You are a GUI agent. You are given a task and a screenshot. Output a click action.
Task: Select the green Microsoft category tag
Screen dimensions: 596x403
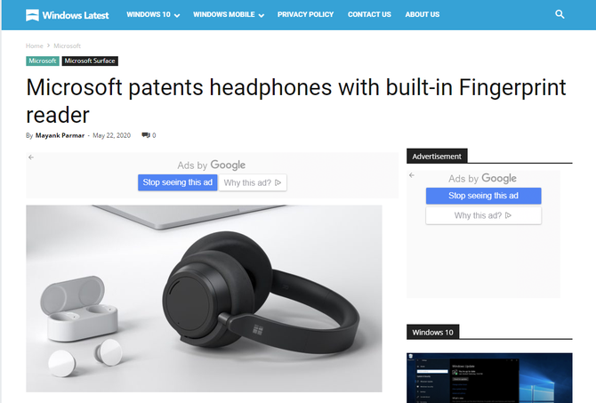pos(43,60)
